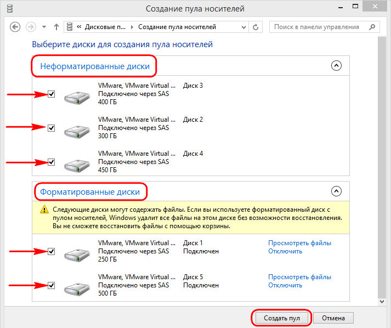Click the Disk 3 400 ГБ drive icon

coord(77,98)
